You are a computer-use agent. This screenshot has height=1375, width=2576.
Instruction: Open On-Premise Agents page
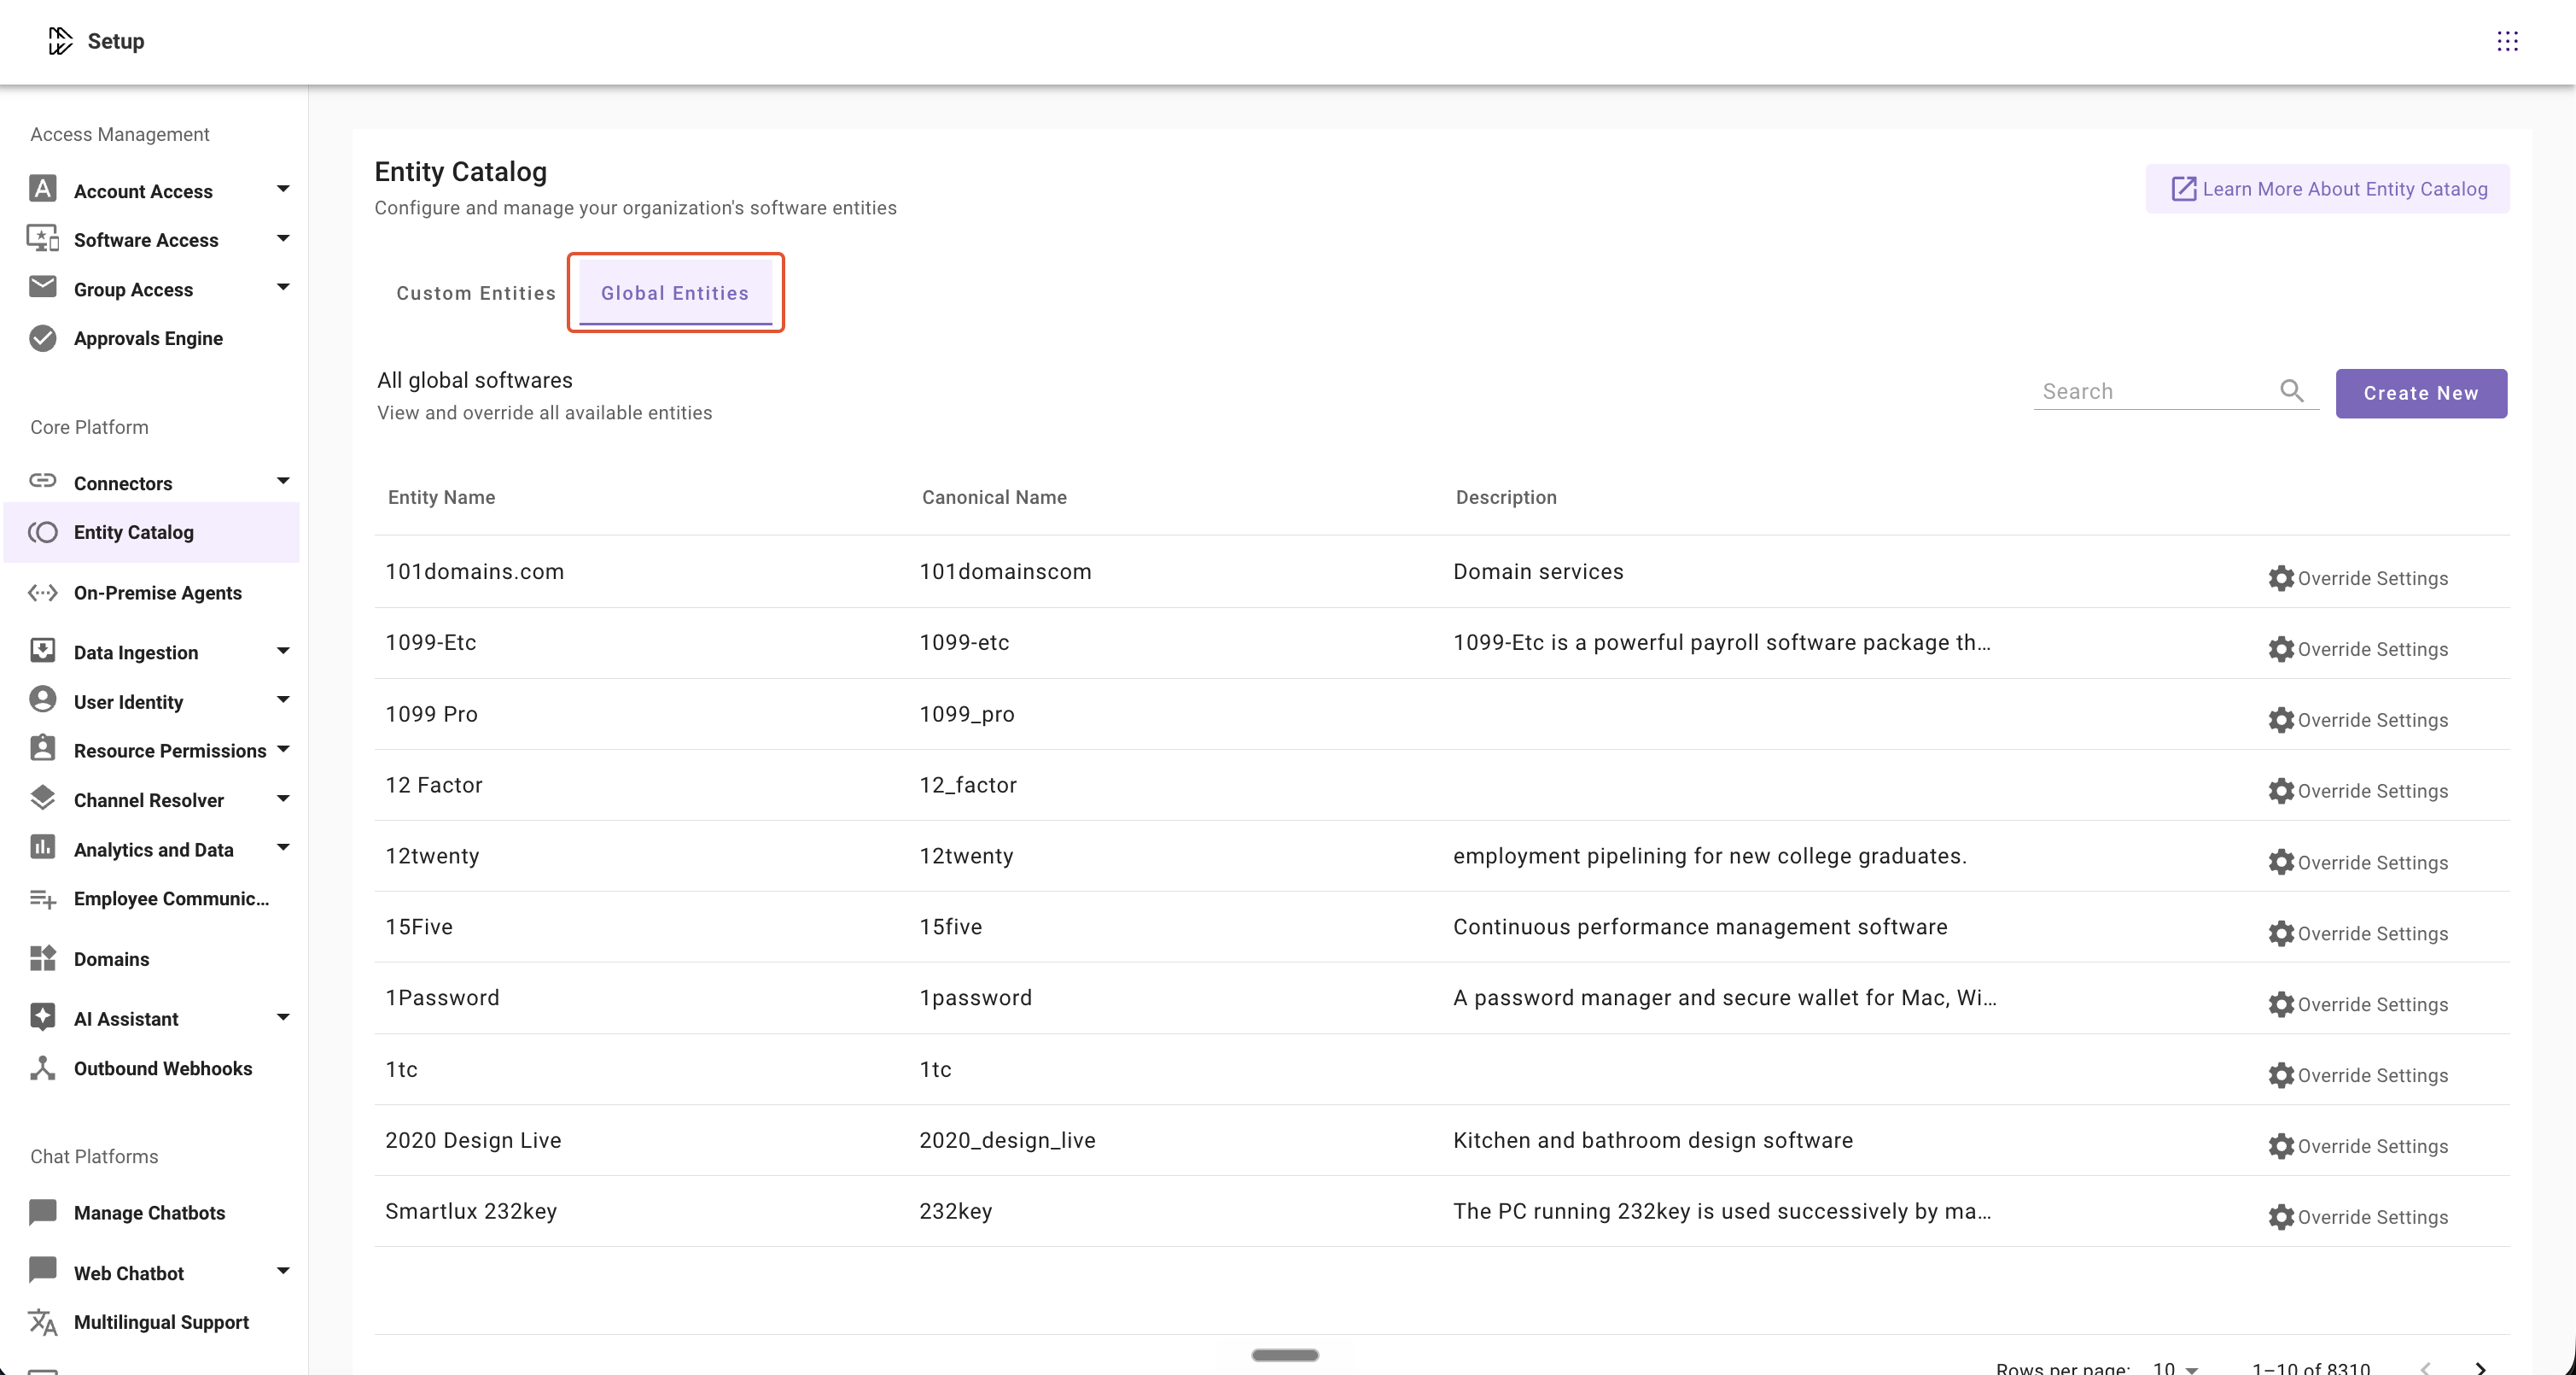coord(157,593)
